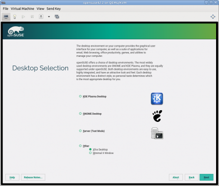Open the Send Key menu
The image size is (219, 186).
click(x=54, y=9)
